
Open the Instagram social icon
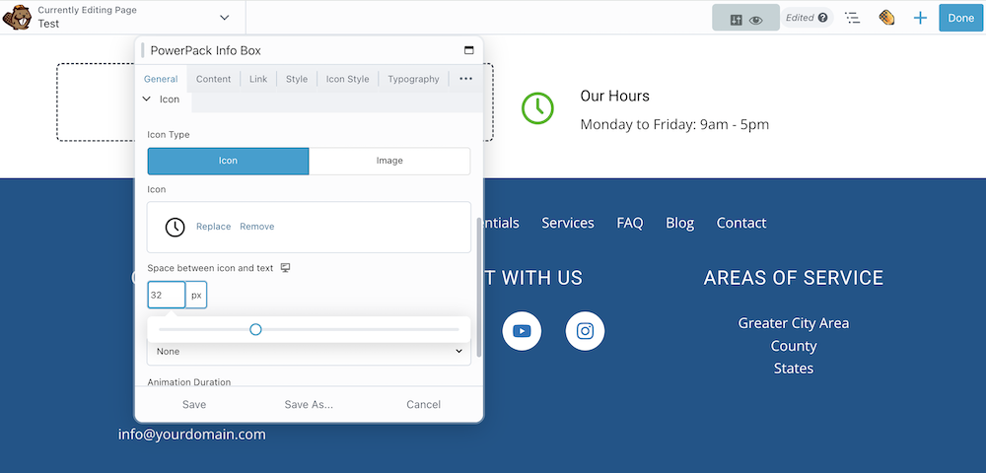[x=585, y=330]
